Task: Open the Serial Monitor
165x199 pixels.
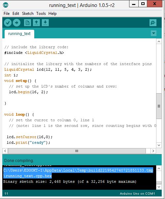Action: coord(153,23)
